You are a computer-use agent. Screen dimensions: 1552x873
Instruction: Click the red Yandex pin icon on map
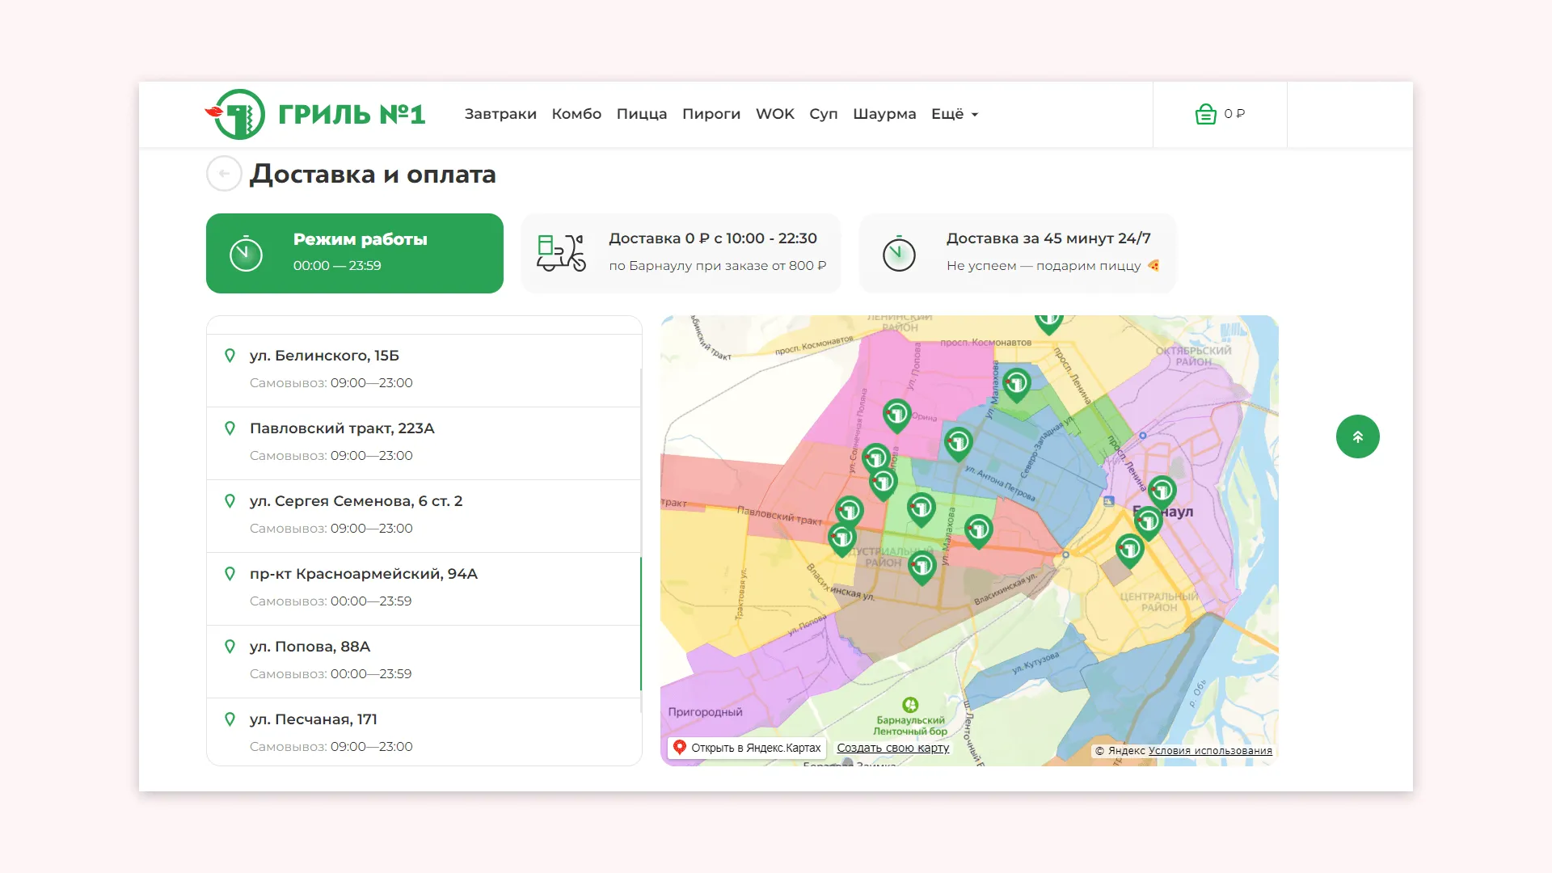coord(680,748)
